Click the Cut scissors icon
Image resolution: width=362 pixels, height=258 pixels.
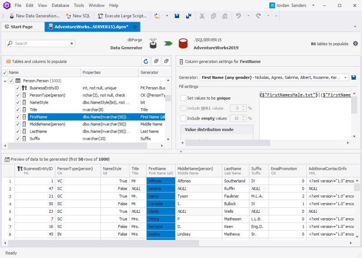(x=202, y=16)
